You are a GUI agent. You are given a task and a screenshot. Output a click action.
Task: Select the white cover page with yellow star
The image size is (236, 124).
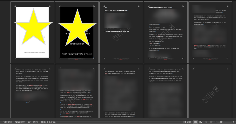click(x=32, y=32)
